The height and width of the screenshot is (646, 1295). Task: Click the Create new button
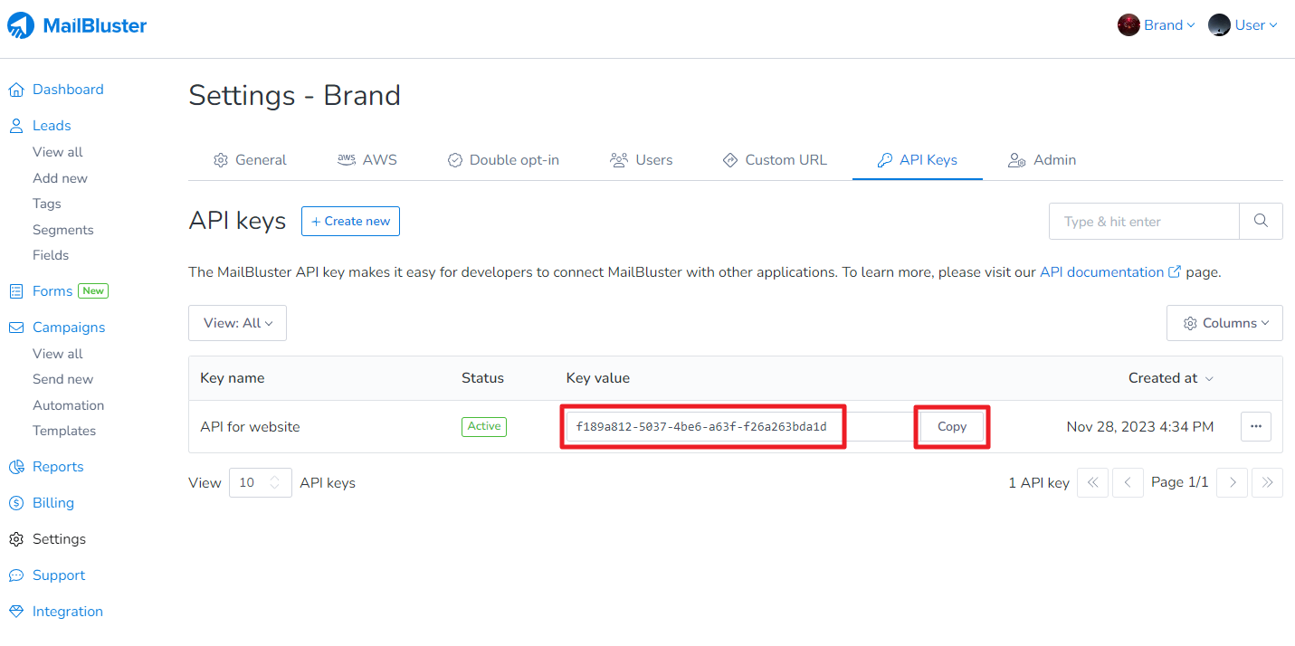[x=350, y=221]
